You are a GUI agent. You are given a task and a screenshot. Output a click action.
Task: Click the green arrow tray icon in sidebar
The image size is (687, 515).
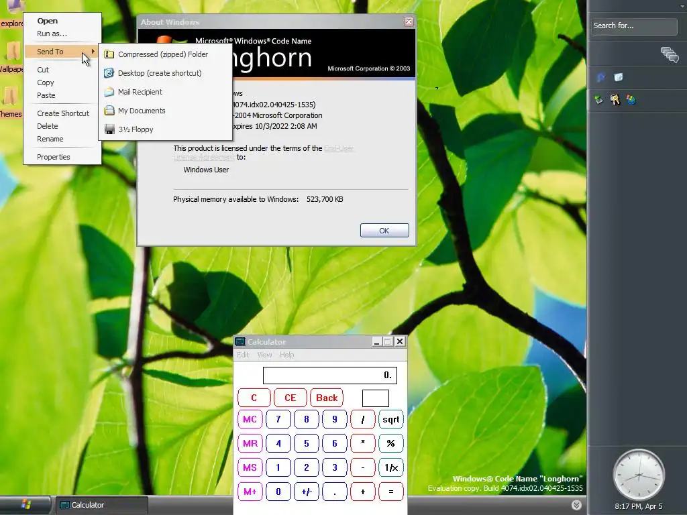[598, 100]
